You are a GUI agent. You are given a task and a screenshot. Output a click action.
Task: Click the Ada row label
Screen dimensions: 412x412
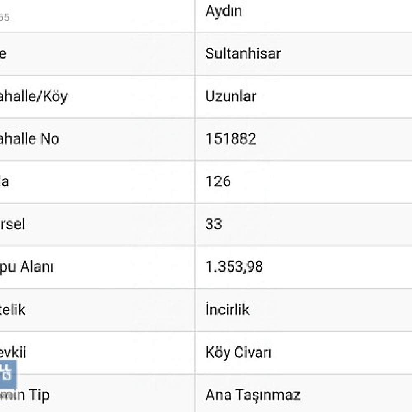[5, 182]
